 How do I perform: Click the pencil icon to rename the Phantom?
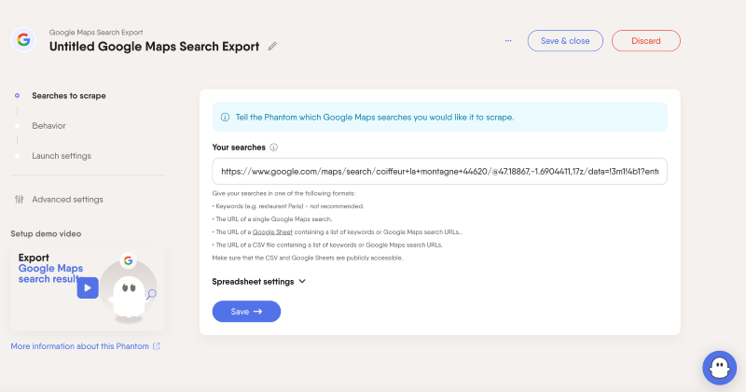(272, 46)
